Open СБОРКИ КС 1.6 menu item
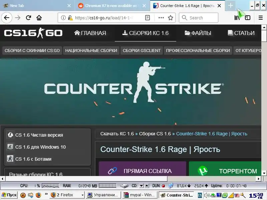The width and height of the screenshot is (267, 200). click(146, 33)
